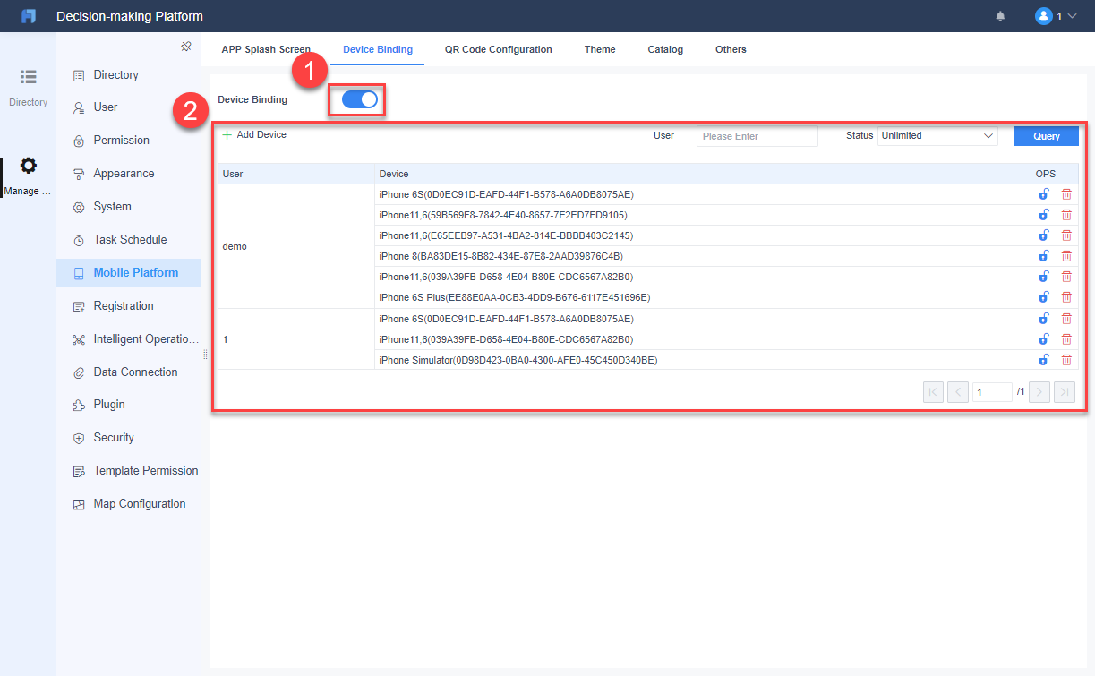Toggle the Device Binding switch off
Screen dimensions: 1095x676
click(355, 99)
